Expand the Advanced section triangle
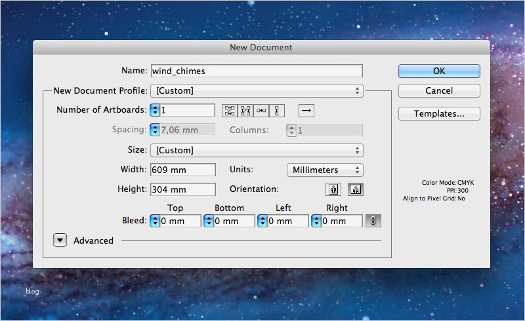525x321 pixels. pos(60,240)
